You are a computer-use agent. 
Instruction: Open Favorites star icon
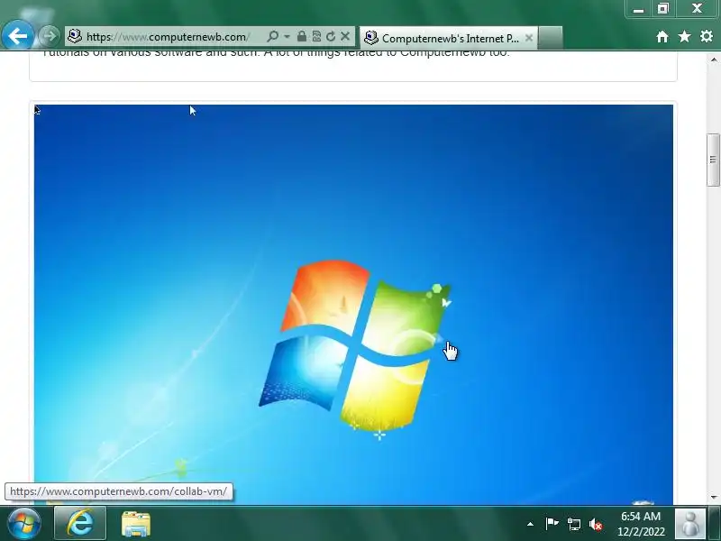click(x=684, y=36)
